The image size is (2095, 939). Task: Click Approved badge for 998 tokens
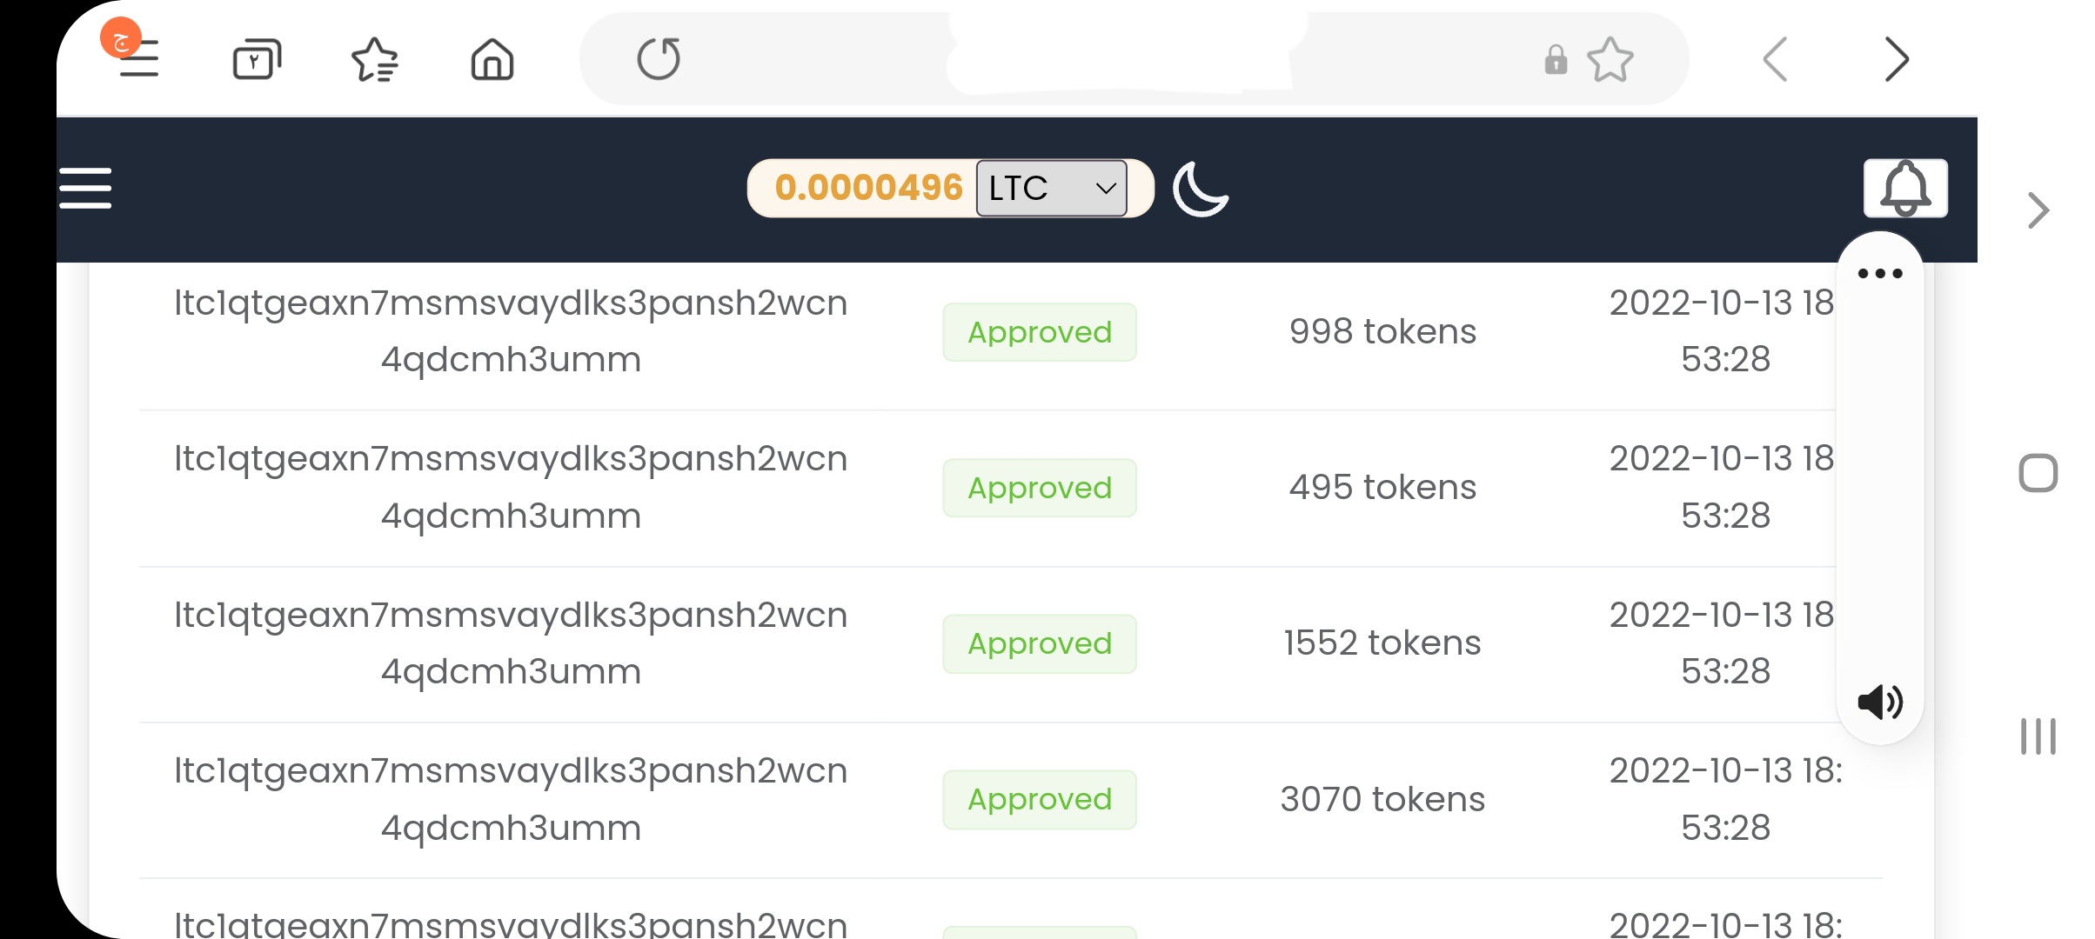(x=1040, y=332)
